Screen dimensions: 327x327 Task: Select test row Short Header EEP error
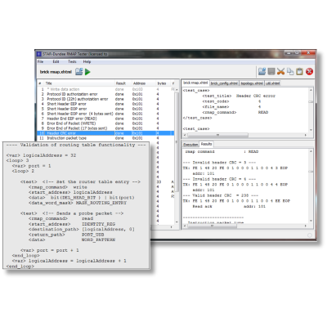click(x=105, y=104)
